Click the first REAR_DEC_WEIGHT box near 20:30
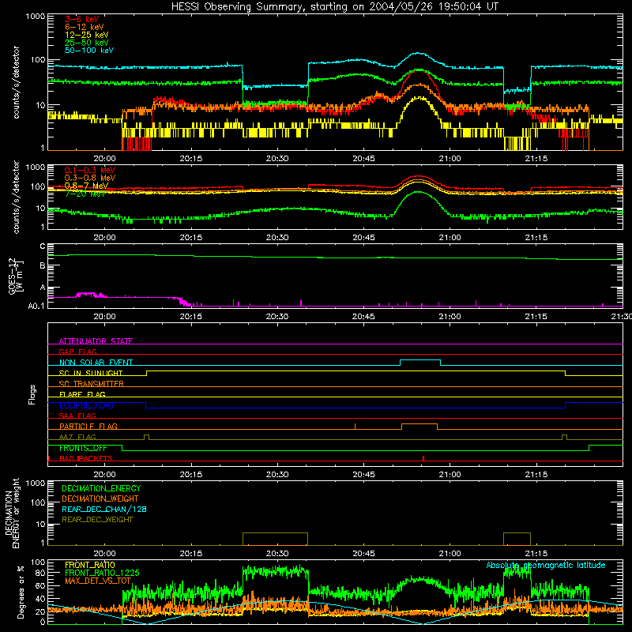The image size is (632, 632). click(275, 539)
